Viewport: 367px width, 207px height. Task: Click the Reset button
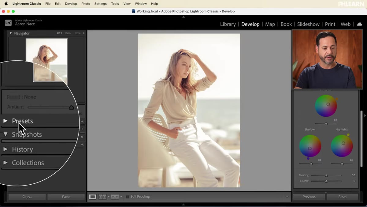click(343, 197)
